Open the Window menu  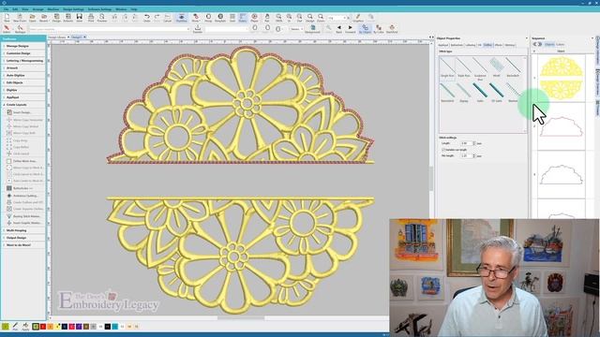tap(121, 9)
